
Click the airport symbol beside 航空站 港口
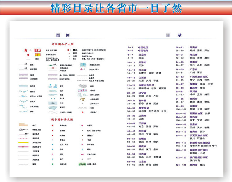click(x=81, y=69)
